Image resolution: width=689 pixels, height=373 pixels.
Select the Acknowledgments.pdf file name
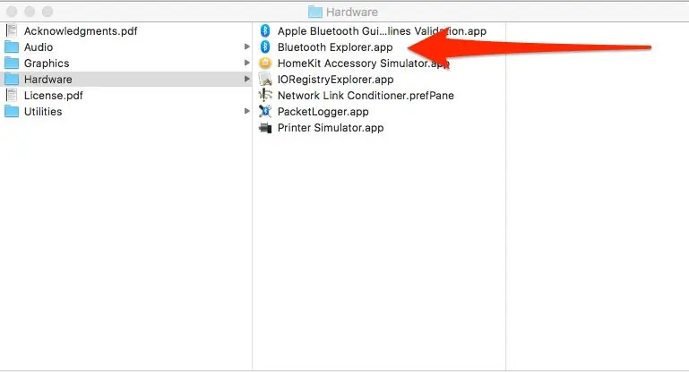[81, 31]
